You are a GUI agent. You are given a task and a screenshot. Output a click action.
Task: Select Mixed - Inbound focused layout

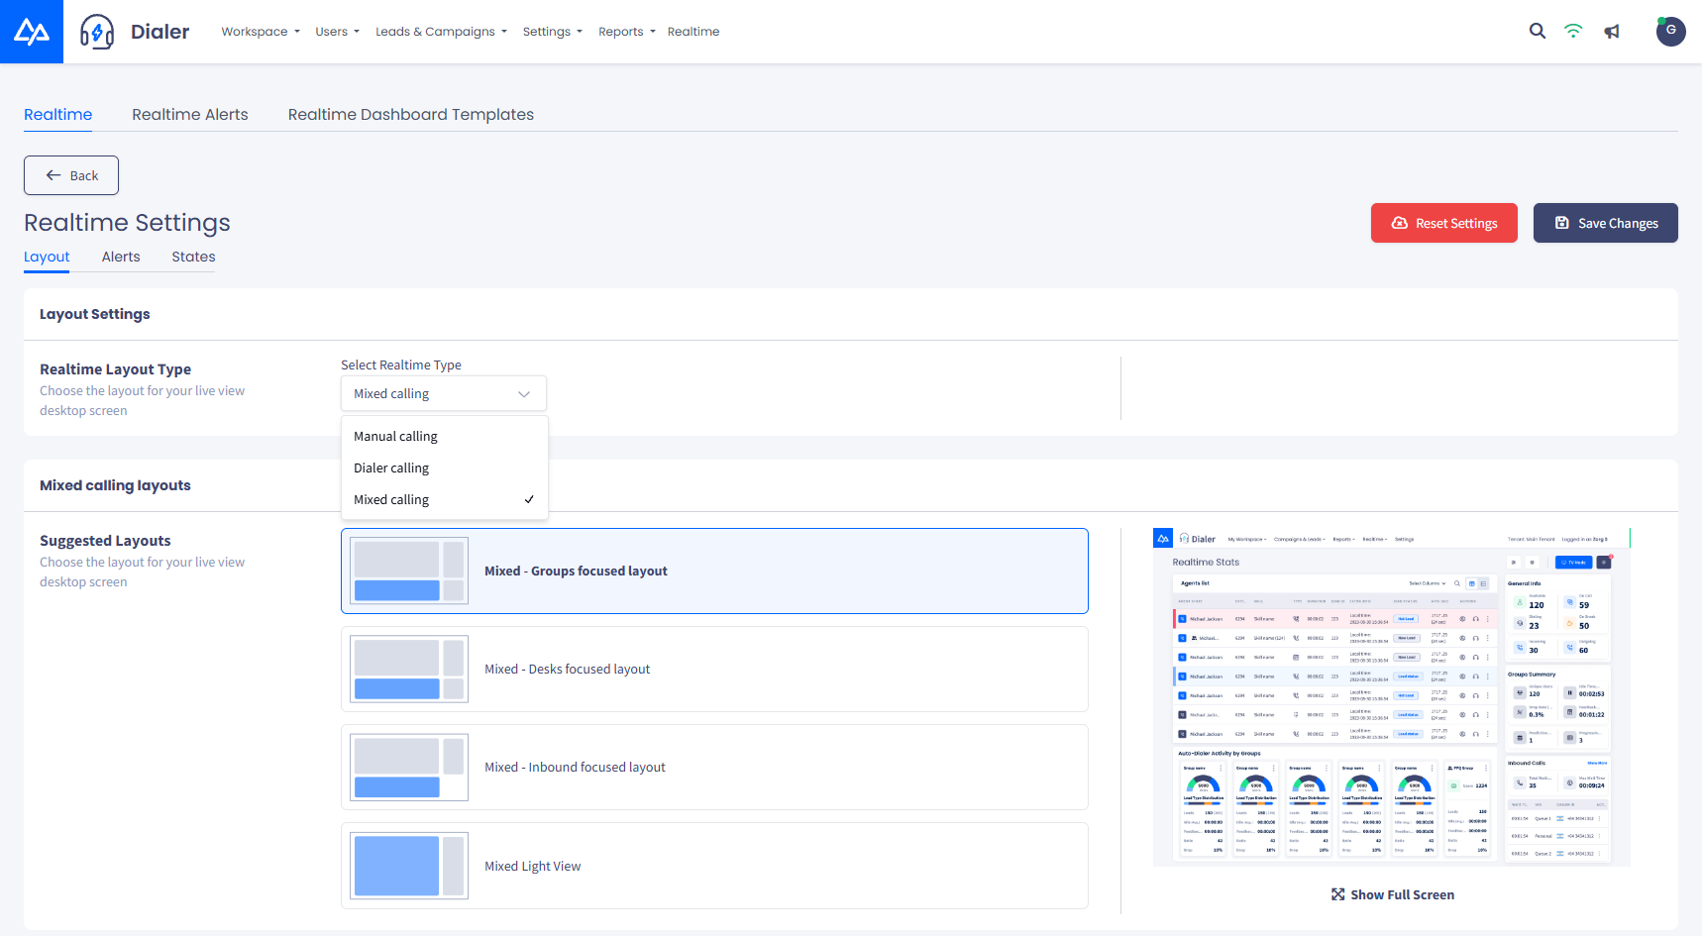coord(714,767)
